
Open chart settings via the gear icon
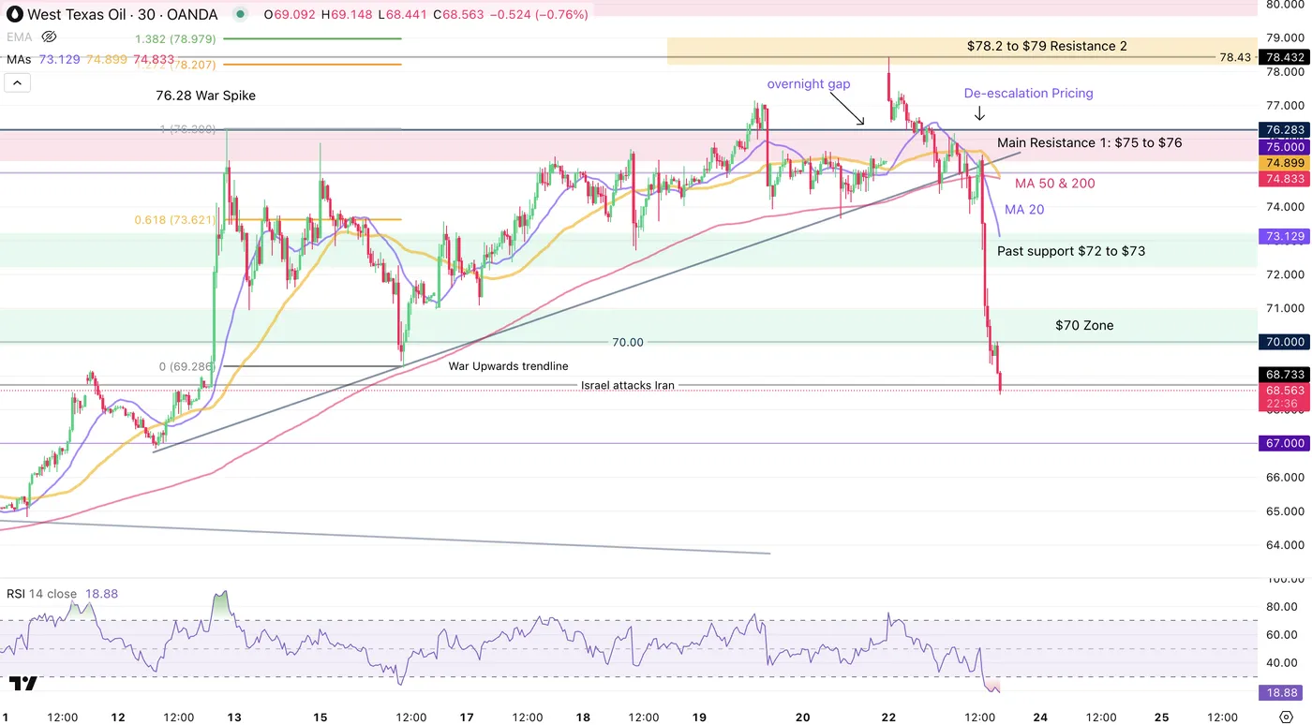click(x=1285, y=717)
